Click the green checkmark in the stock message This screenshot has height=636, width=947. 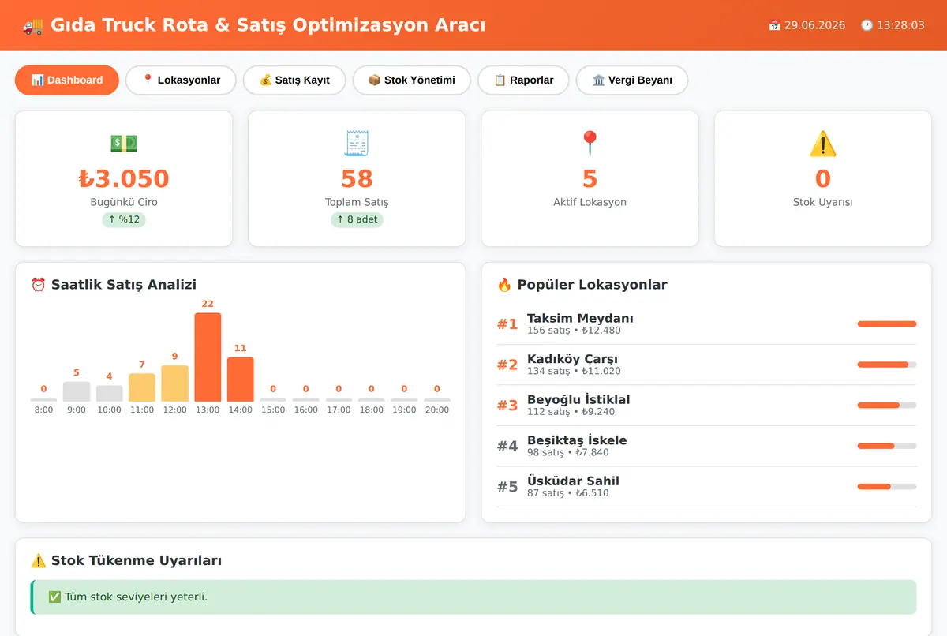[x=54, y=597]
